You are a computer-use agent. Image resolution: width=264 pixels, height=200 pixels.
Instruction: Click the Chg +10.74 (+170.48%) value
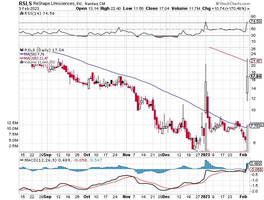click(224, 8)
